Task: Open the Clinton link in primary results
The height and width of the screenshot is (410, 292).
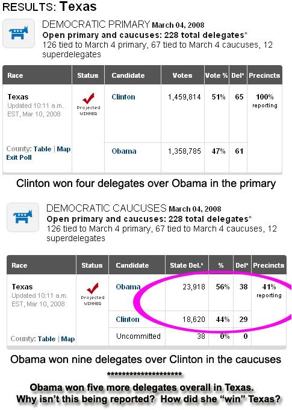Action: click(123, 97)
